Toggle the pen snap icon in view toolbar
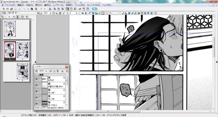218x117 pixels. click(123, 13)
